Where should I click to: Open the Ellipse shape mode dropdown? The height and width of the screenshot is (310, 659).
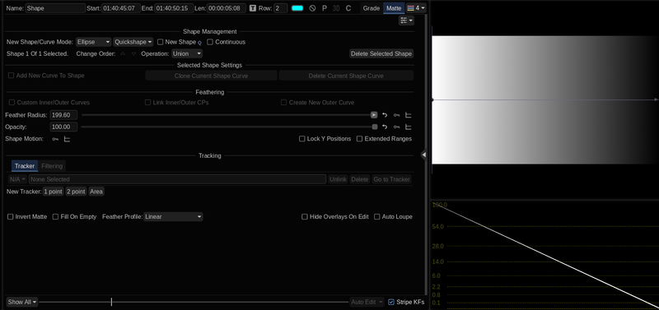94,42
